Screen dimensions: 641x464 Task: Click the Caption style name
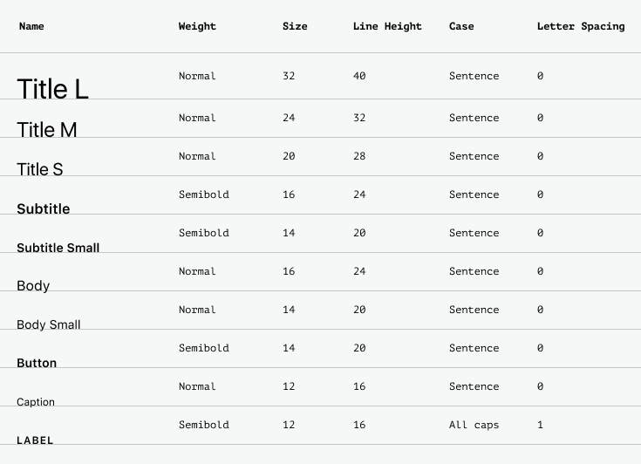pos(36,402)
